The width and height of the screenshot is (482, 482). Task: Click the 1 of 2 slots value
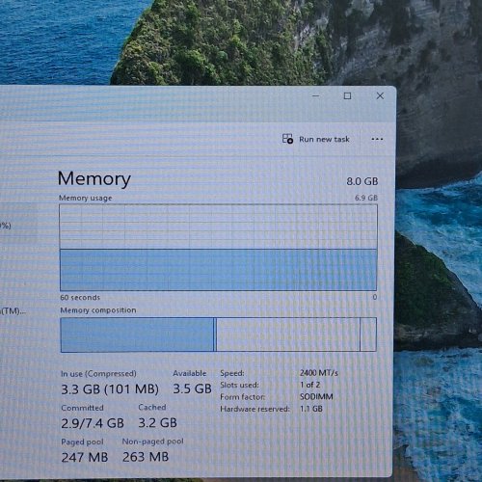click(x=309, y=385)
